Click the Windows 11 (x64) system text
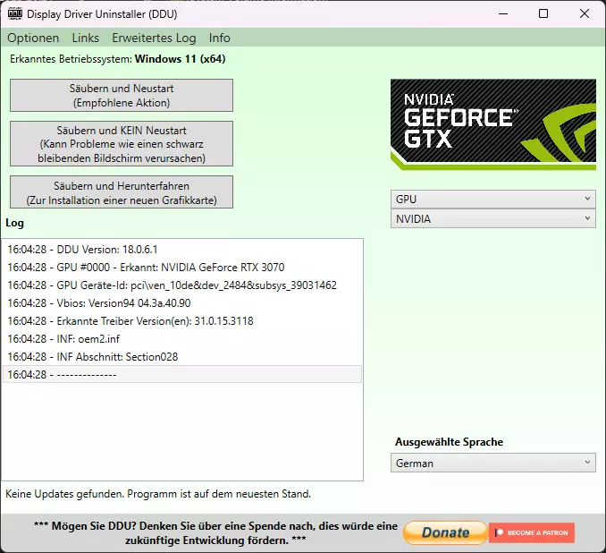The image size is (606, 553). click(x=180, y=59)
